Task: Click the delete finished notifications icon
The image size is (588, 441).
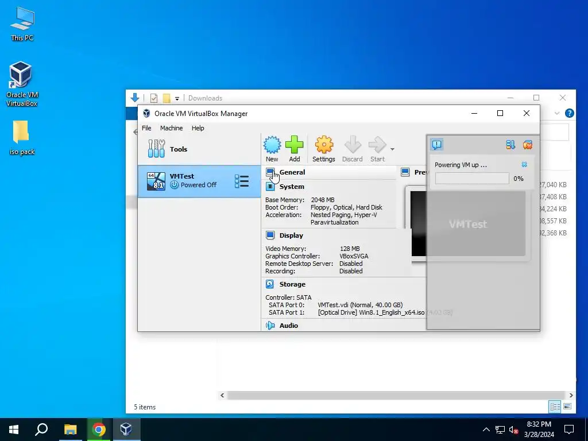Action: [528, 145]
